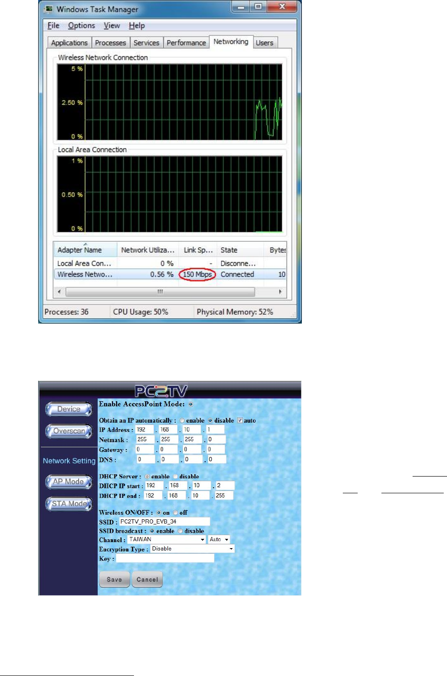Image resolution: width=447 pixels, height=676 pixels.
Task: Click the last IP Address octet field
Action: pyautogui.click(x=215, y=430)
